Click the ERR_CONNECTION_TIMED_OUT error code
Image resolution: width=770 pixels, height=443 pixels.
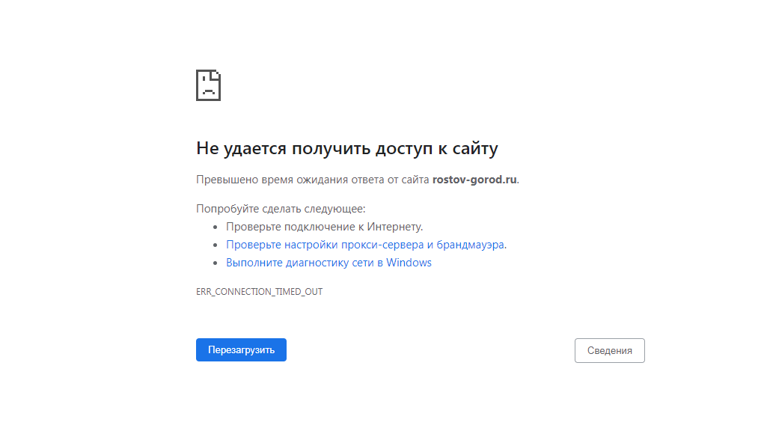click(259, 292)
